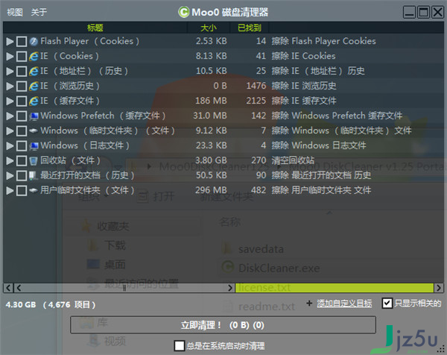Enable 总是在系统启动时清理 checkbox

coord(180,345)
